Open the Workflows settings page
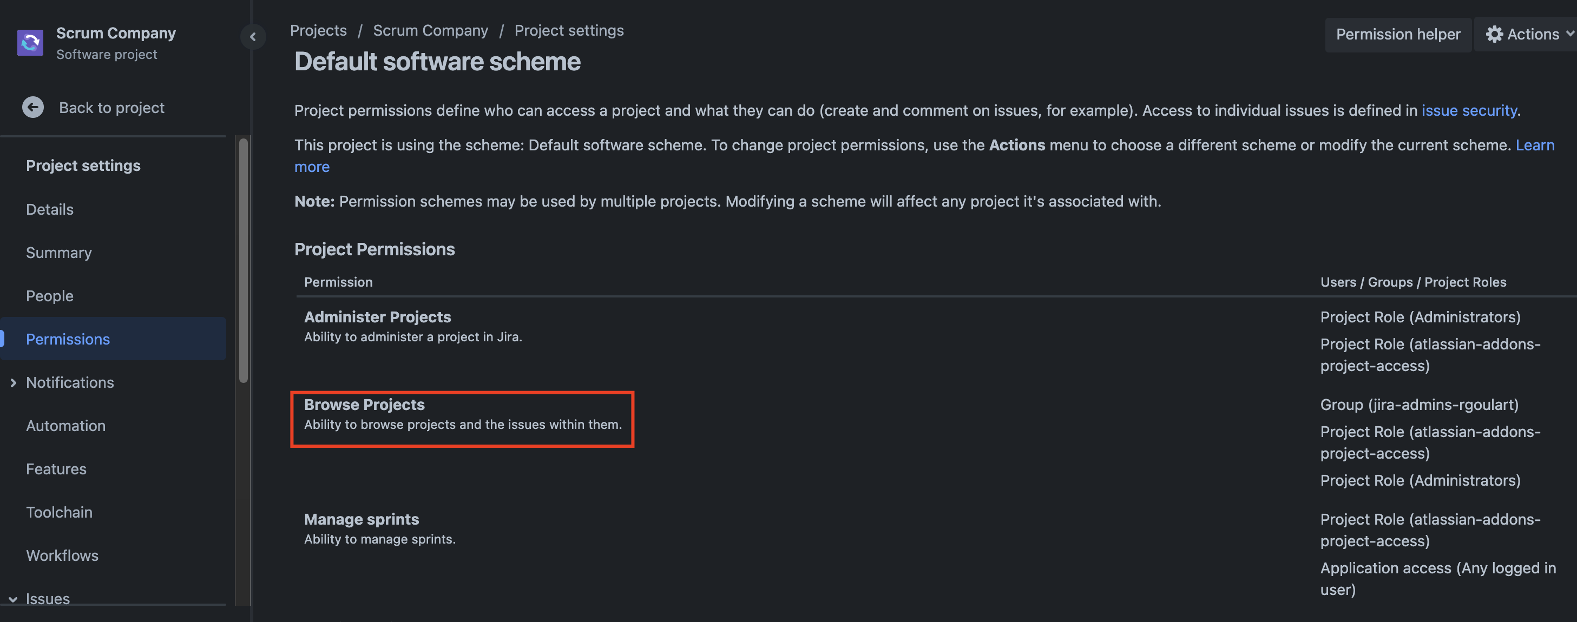 [62, 555]
